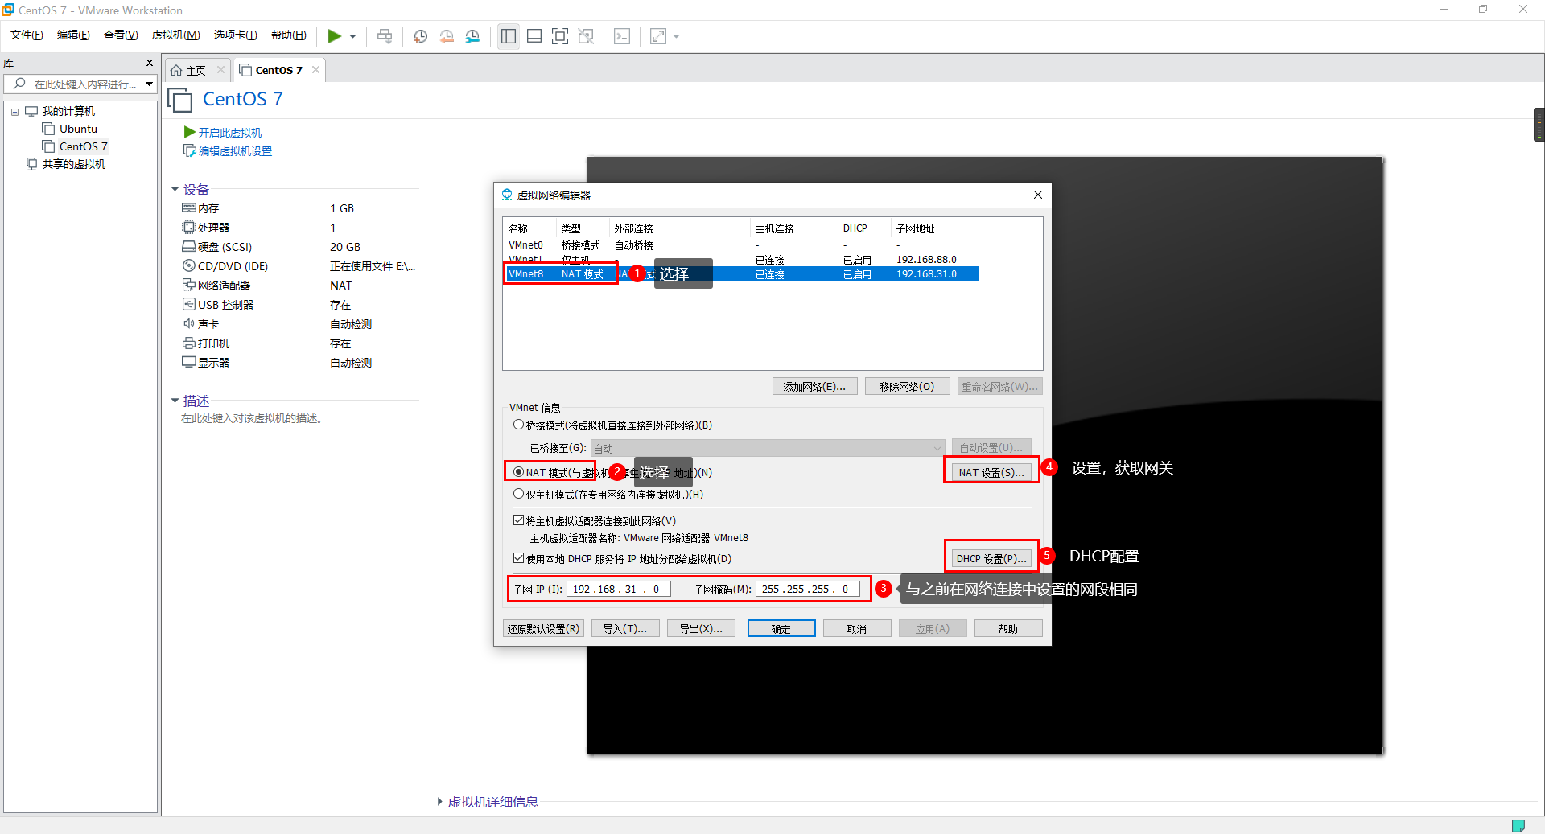This screenshot has height=834, width=1545.
Task: Revert to snapshot using toolbar icon
Action: point(447,36)
